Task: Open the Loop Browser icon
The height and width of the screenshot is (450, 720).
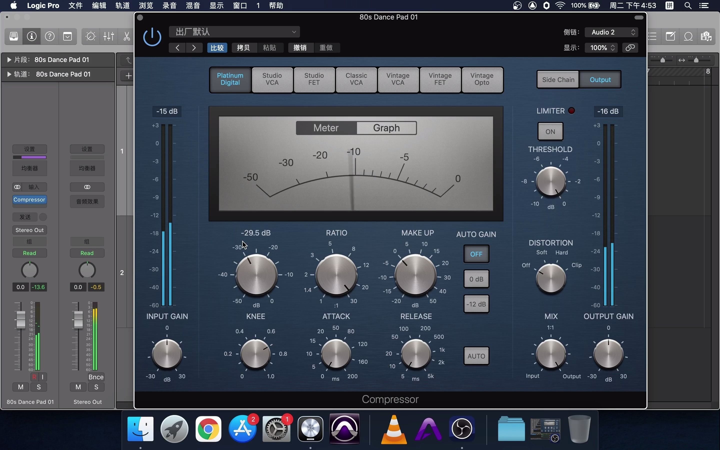Action: [x=688, y=36]
